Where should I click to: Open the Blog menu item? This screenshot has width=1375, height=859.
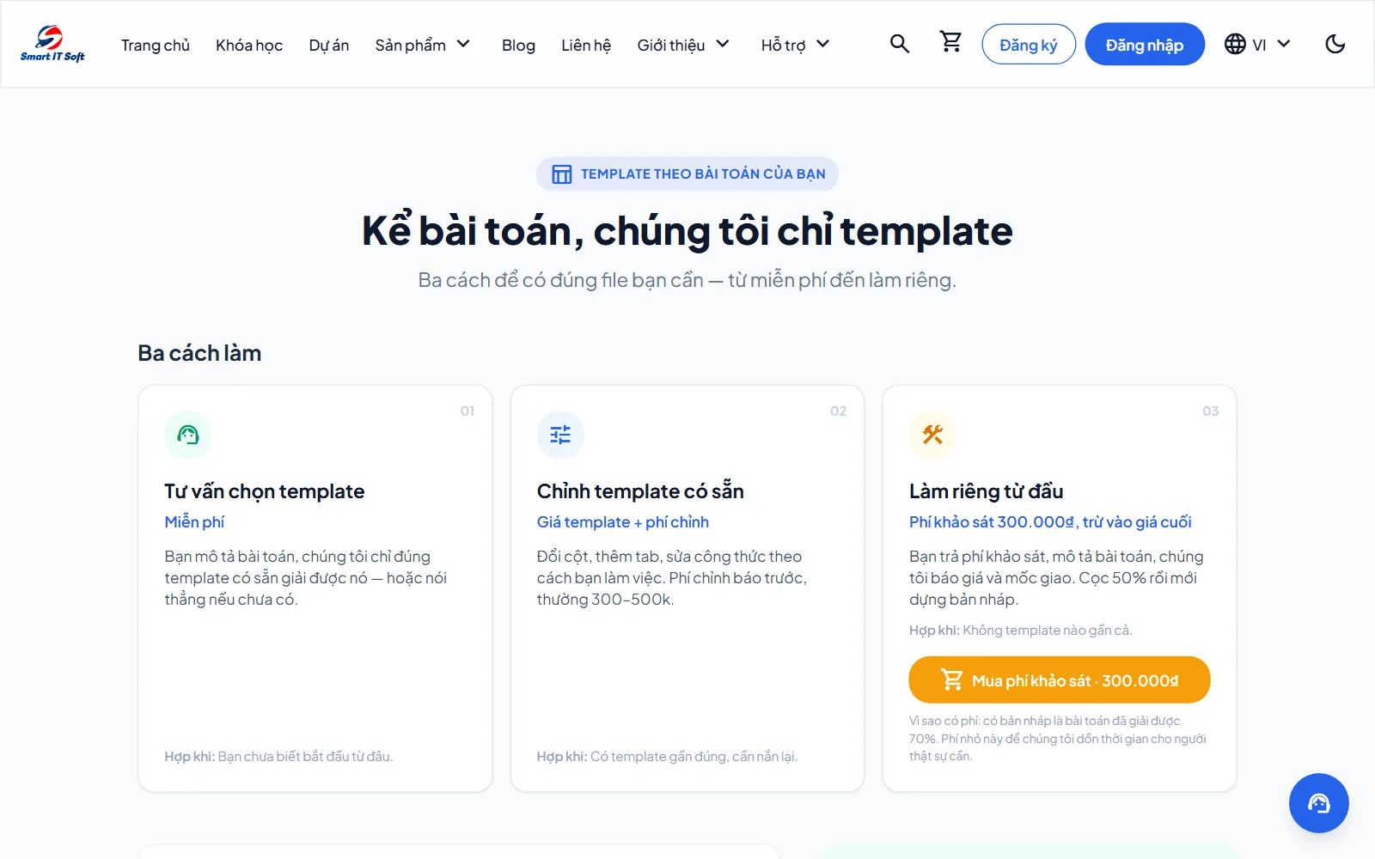(518, 45)
